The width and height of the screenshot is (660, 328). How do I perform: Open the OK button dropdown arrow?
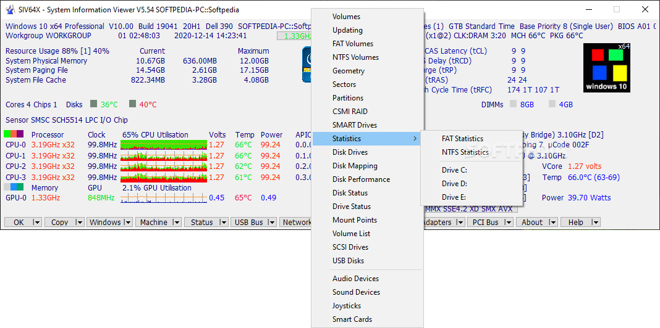click(x=37, y=223)
